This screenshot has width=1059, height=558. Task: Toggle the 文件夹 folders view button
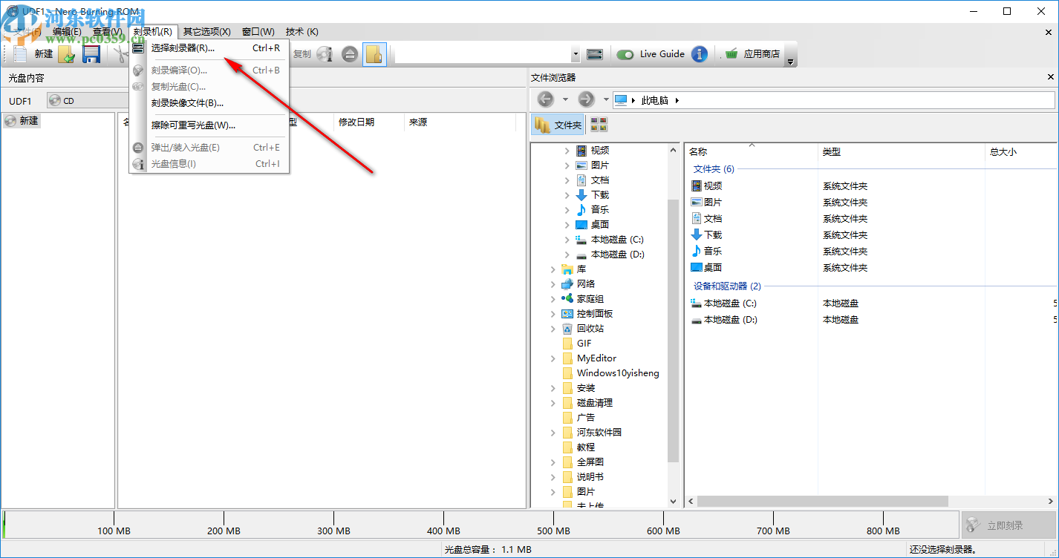coord(558,125)
